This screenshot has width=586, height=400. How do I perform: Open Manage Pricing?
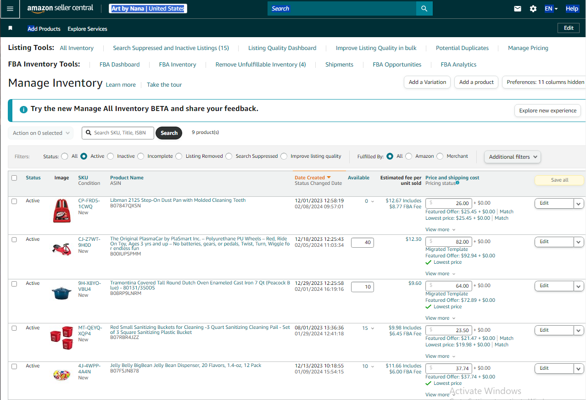[528, 48]
